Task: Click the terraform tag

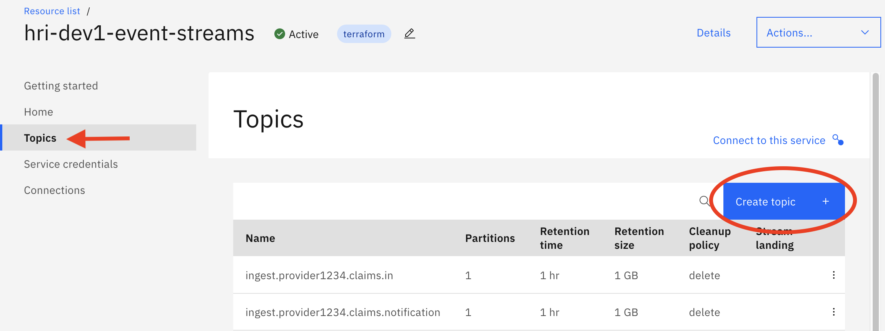Action: (x=364, y=34)
